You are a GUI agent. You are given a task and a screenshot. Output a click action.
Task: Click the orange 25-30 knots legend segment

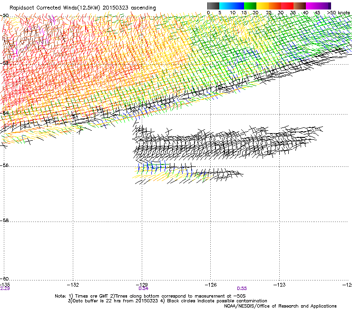[275, 6]
